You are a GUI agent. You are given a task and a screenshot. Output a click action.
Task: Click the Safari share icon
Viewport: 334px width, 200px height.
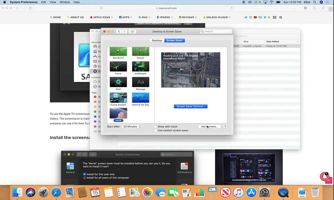pyautogui.click(x=314, y=8)
